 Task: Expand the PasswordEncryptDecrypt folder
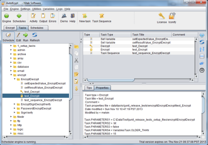pos(15,108)
